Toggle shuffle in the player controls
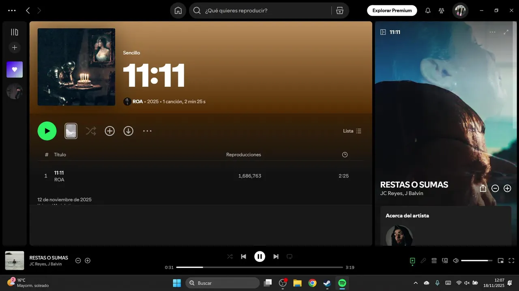This screenshot has height=291, width=519. click(230, 256)
